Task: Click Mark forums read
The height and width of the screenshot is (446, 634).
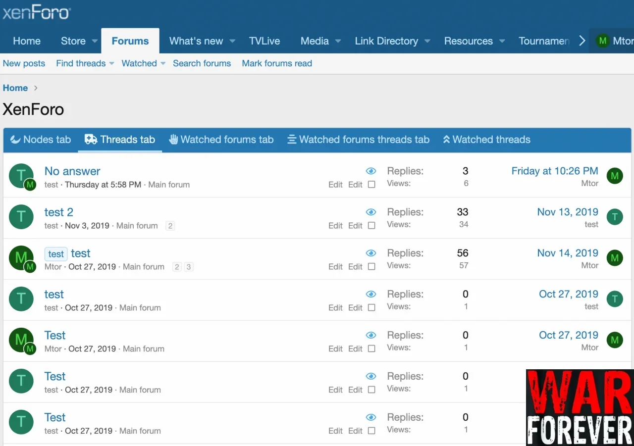Action: pos(277,63)
